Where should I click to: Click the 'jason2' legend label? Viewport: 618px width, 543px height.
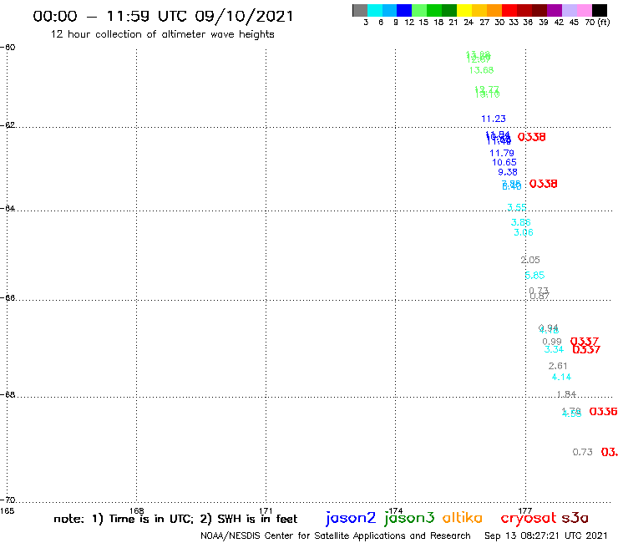(351, 518)
